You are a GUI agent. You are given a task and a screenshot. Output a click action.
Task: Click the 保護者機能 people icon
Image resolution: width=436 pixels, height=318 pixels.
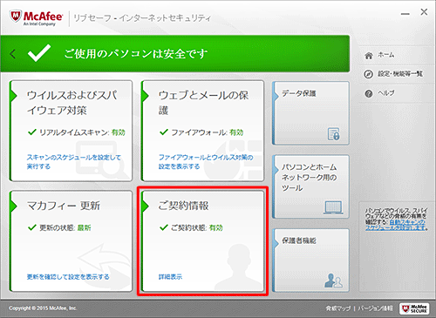click(x=334, y=281)
